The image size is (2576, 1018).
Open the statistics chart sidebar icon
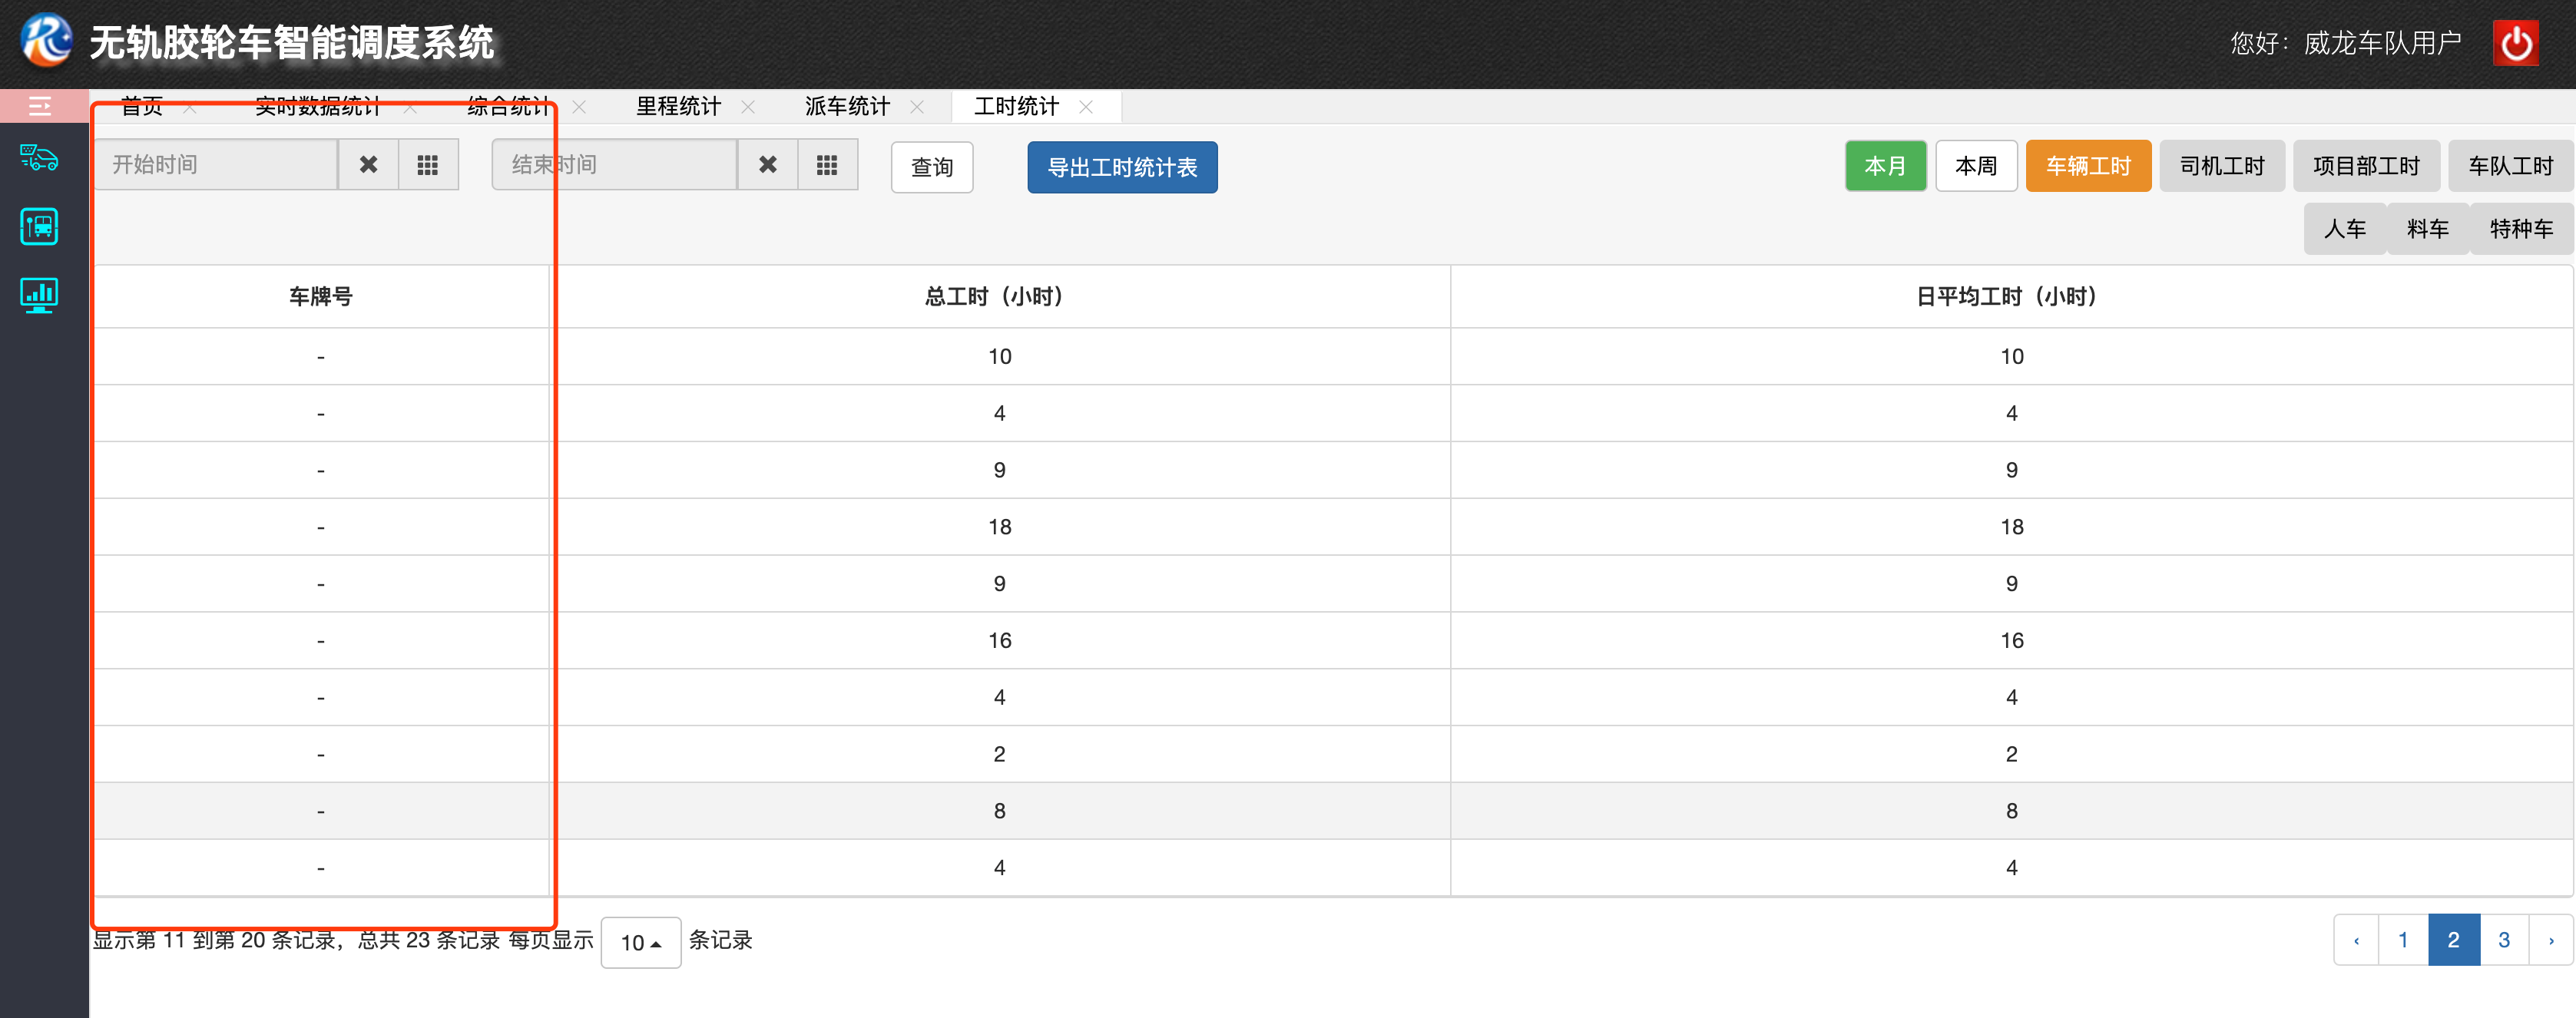(40, 295)
